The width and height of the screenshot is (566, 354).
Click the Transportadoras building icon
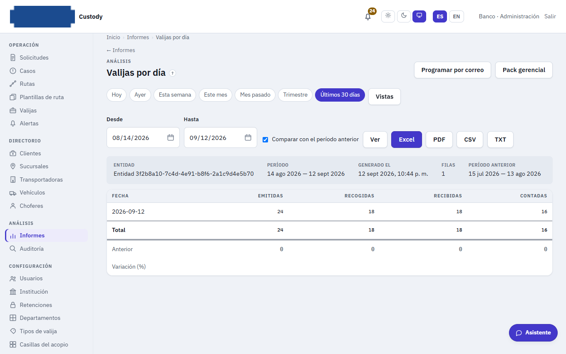12,179
